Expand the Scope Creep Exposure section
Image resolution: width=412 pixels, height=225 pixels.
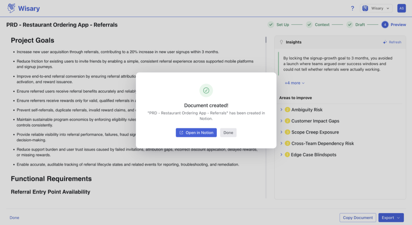pyautogui.click(x=281, y=132)
